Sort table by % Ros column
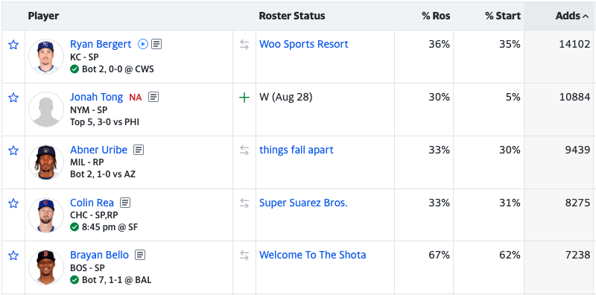This screenshot has height=295, width=596. [436, 16]
